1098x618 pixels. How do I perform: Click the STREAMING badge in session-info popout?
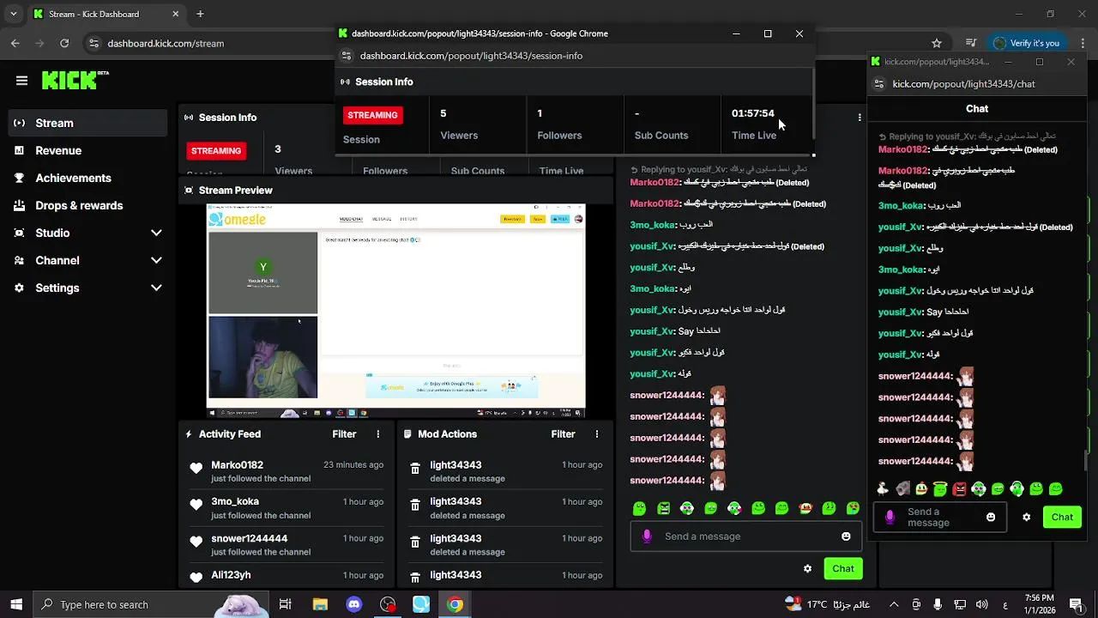coord(372,115)
